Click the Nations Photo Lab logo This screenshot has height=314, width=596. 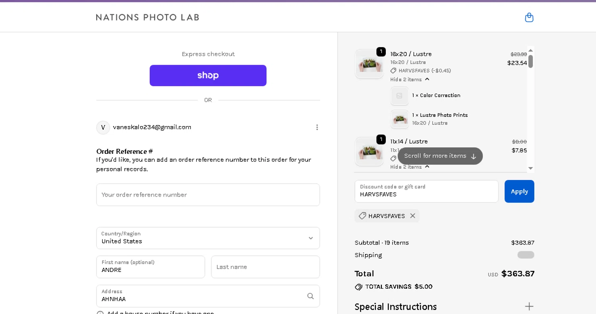pyautogui.click(x=147, y=17)
